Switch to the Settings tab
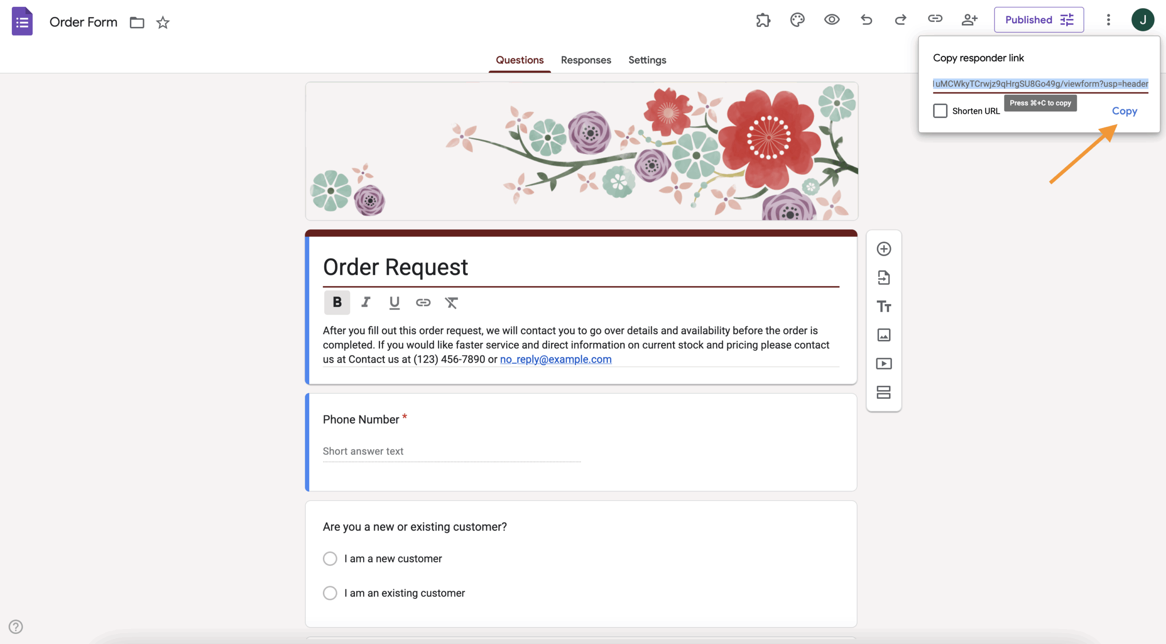 [647, 60]
